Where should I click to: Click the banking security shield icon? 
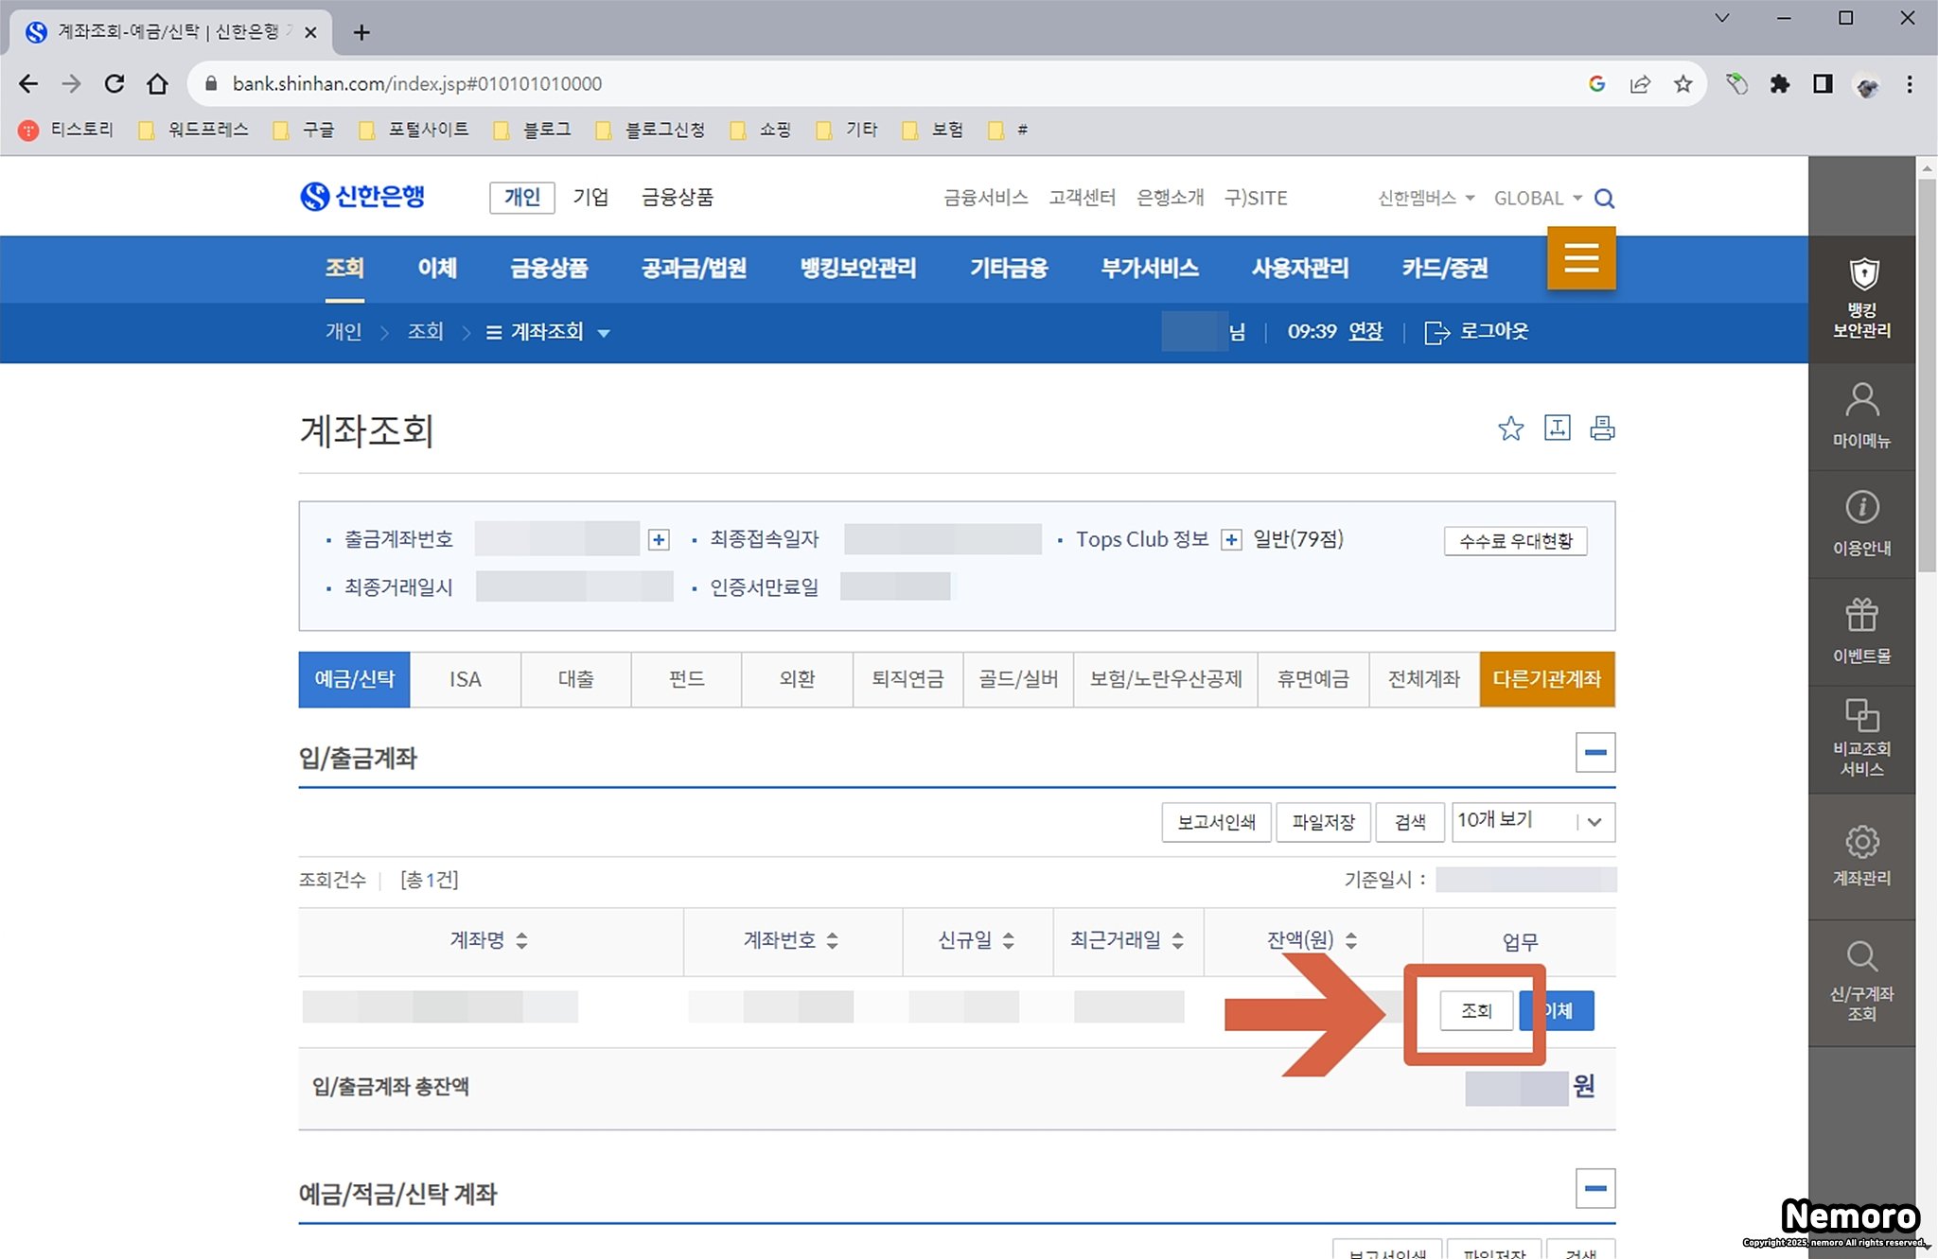coord(1862,275)
